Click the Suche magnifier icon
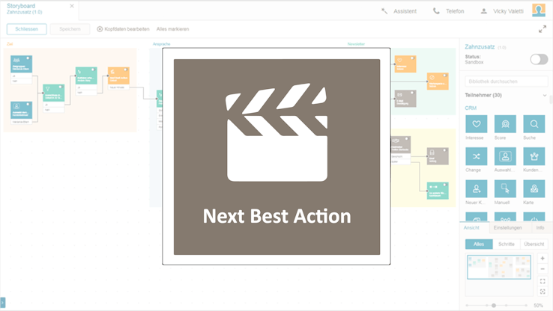 (x=534, y=124)
